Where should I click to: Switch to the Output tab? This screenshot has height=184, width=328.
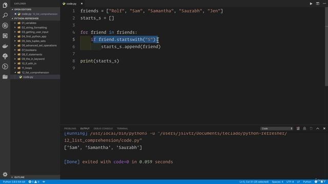click(x=85, y=128)
